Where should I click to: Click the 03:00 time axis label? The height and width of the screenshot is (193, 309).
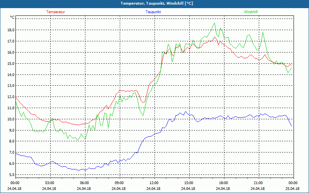coord(50,183)
